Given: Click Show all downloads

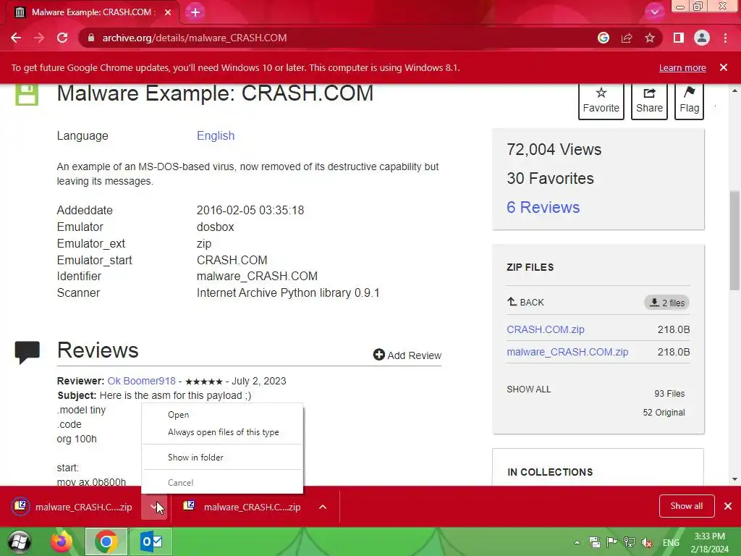Looking at the screenshot, I should click(687, 506).
